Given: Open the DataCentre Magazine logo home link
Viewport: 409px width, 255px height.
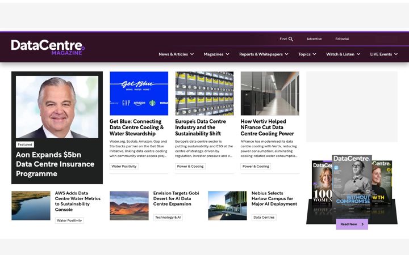Looking at the screenshot, I should click(48, 48).
